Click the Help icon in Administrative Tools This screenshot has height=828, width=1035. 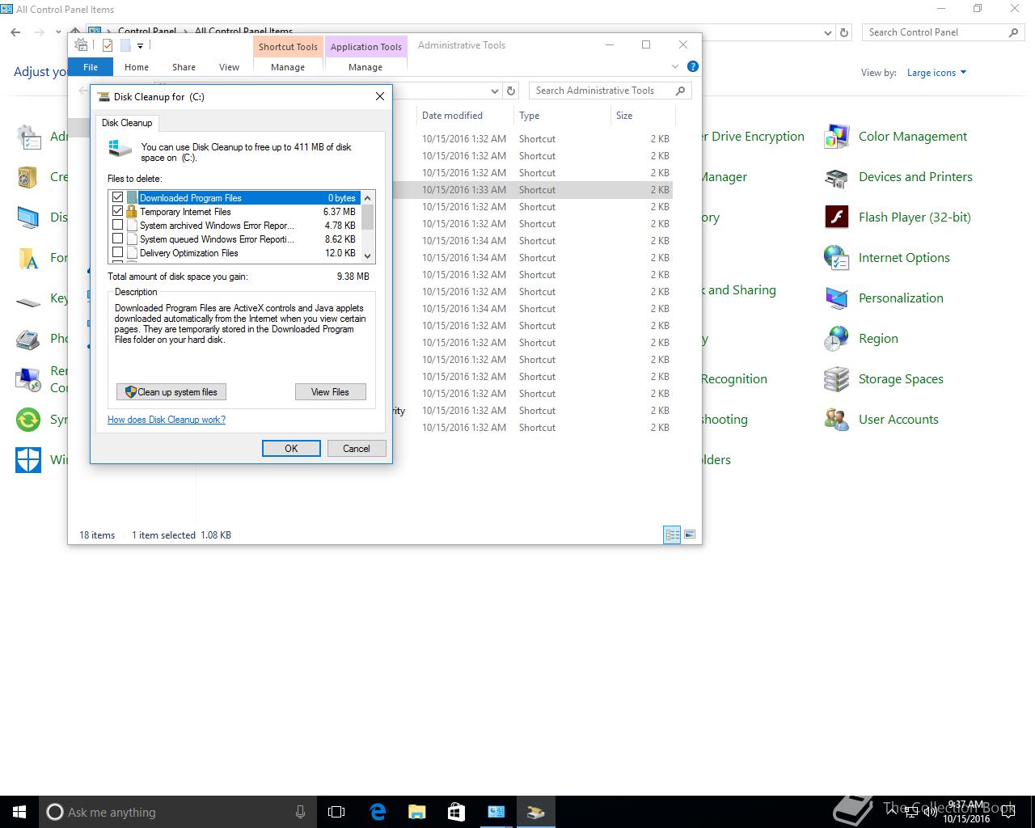[692, 66]
